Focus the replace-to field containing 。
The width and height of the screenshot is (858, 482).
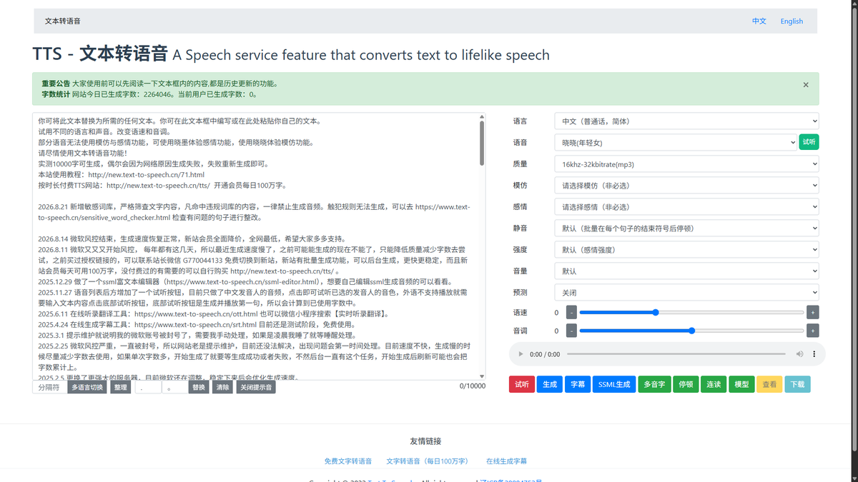tap(175, 387)
